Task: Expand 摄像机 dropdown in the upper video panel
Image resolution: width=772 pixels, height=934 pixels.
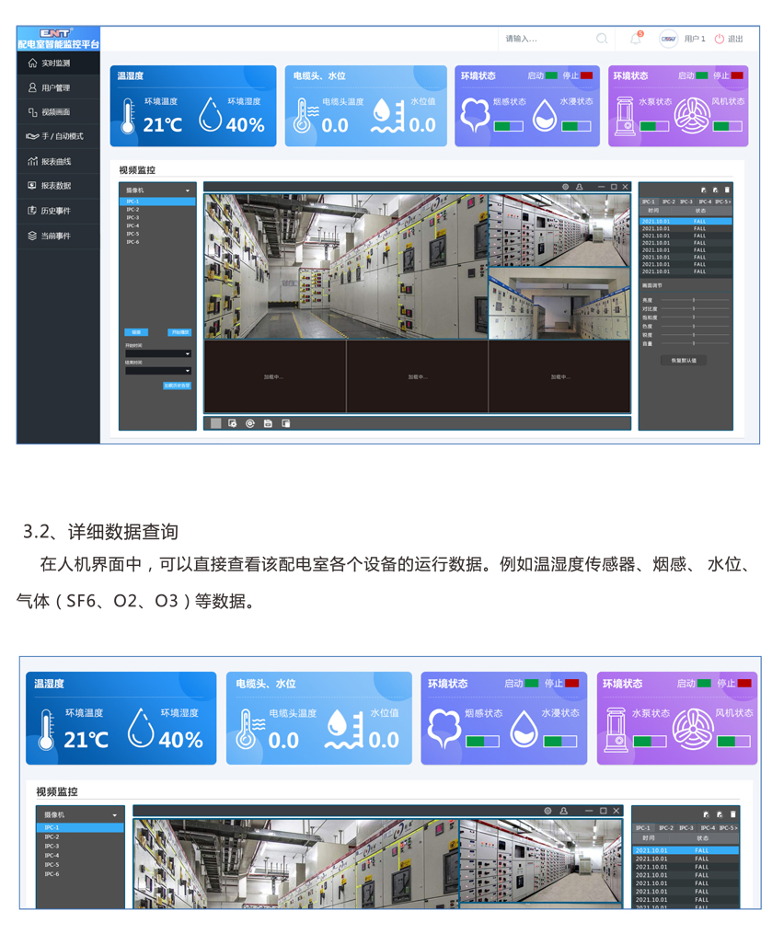Action: 157,190
